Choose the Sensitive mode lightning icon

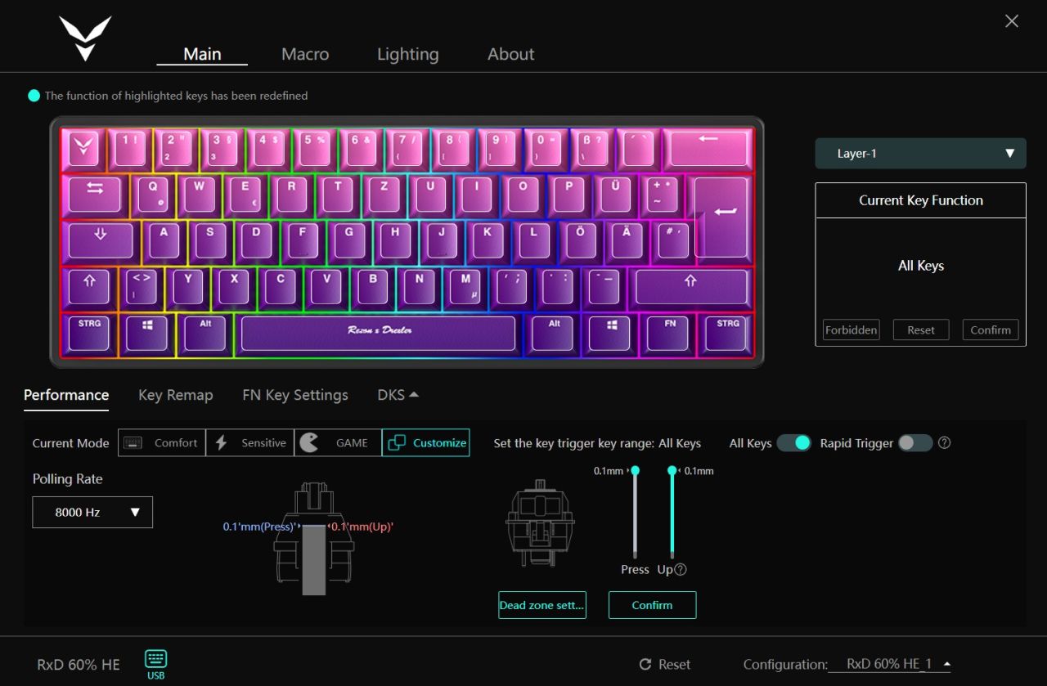221,443
